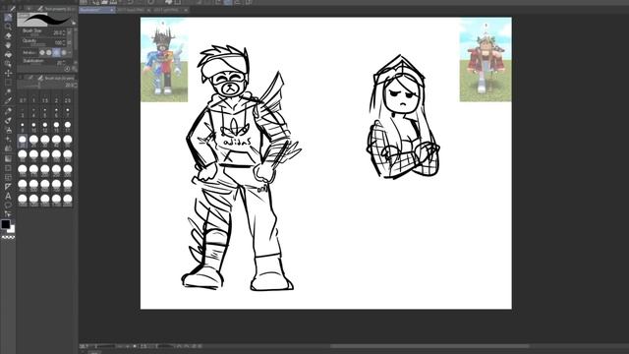Select the Balloon speech bubble tool
The width and height of the screenshot is (629, 354).
pos(8,206)
